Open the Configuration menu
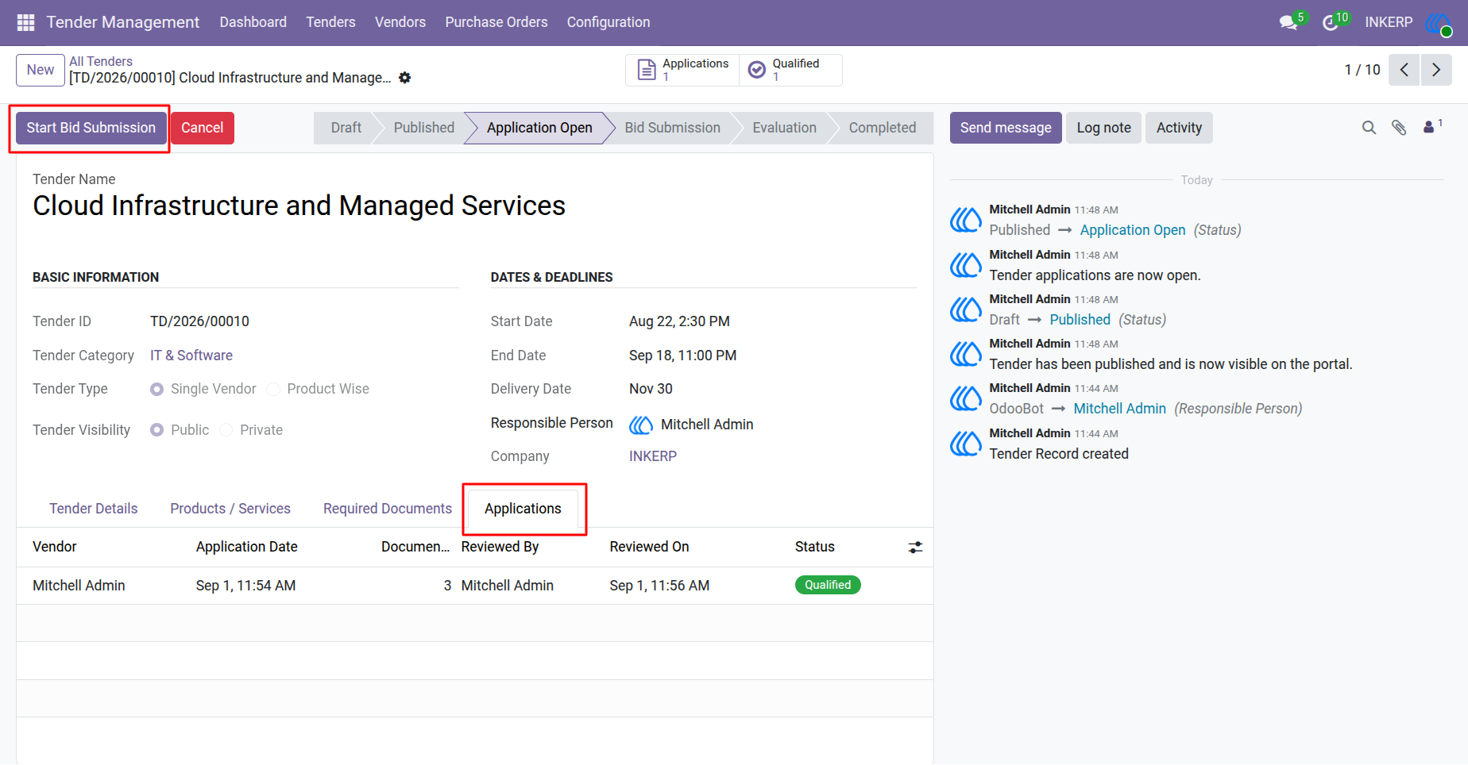1468x765 pixels. [x=608, y=22]
